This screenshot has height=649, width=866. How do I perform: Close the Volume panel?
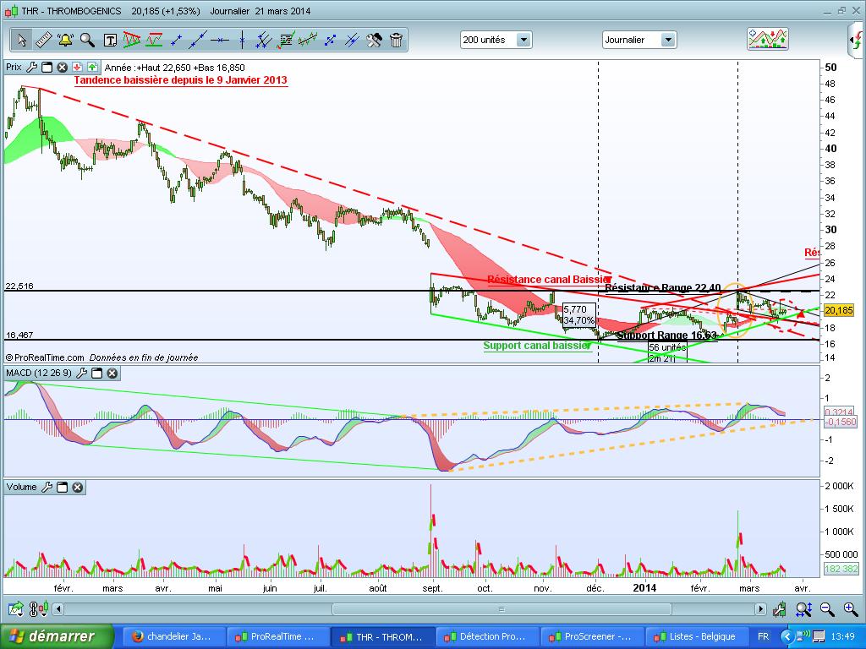click(x=77, y=488)
